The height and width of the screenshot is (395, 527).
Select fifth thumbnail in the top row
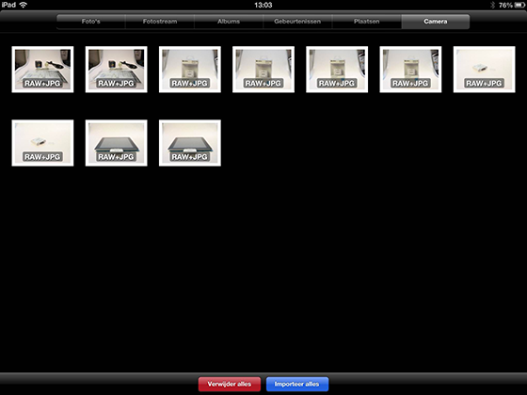[x=337, y=70]
